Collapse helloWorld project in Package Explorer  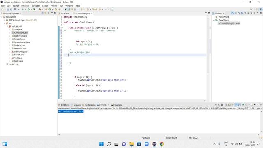pyautogui.click(x=2, y=17)
